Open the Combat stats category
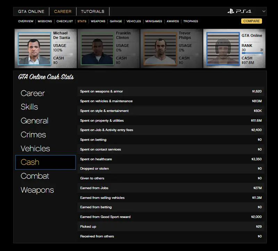 35,176
